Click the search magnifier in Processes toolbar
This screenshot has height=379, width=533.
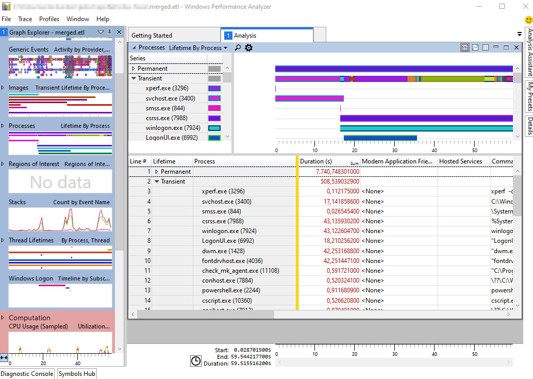coord(238,47)
